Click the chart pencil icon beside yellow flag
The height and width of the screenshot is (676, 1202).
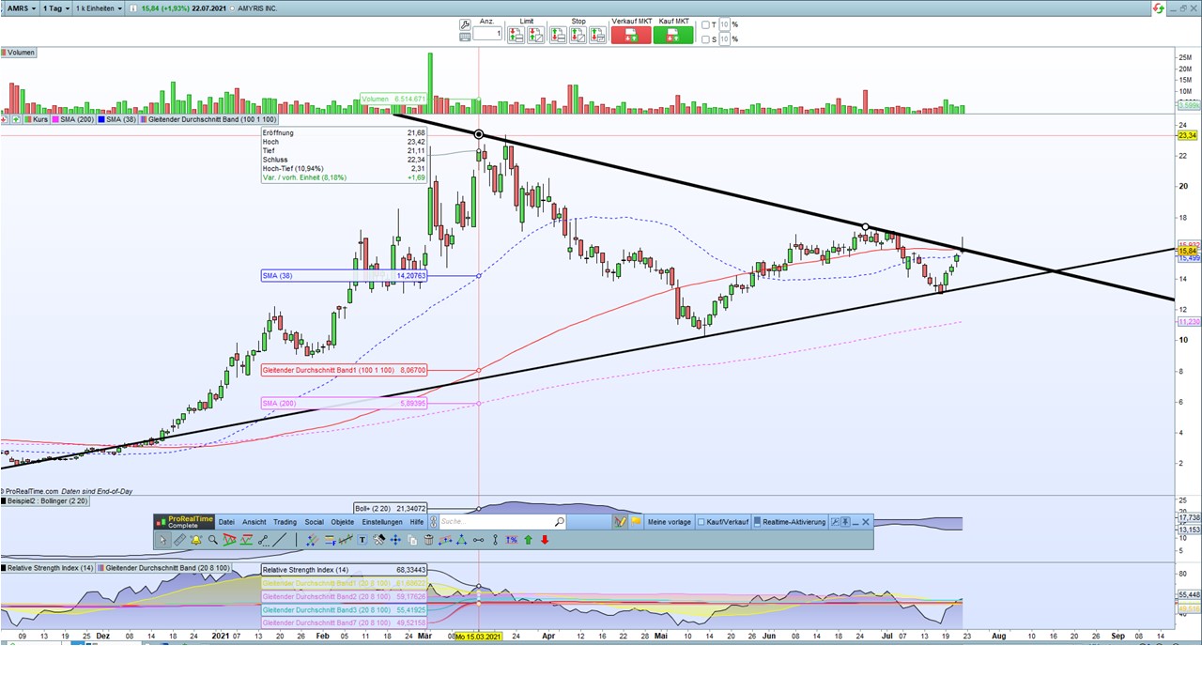coord(620,522)
